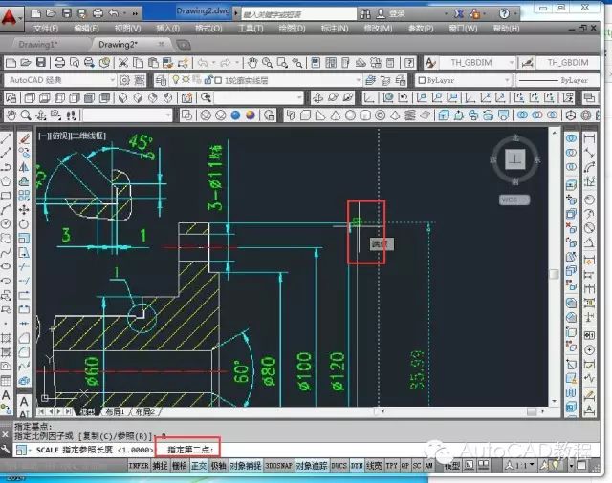Open the TH_GBDIM text style dropdown
612x483 pixels.
click(478, 63)
